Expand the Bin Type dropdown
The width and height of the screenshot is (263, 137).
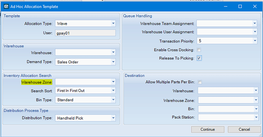113,100
